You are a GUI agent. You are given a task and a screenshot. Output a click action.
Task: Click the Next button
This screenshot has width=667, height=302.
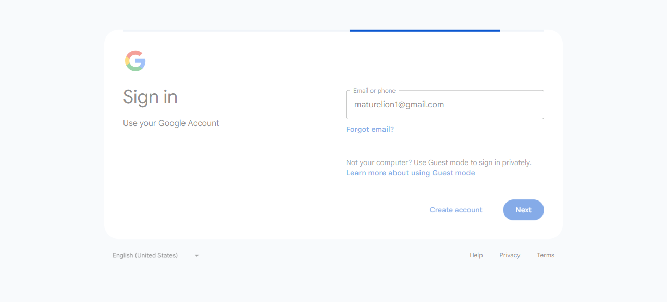pyautogui.click(x=523, y=210)
